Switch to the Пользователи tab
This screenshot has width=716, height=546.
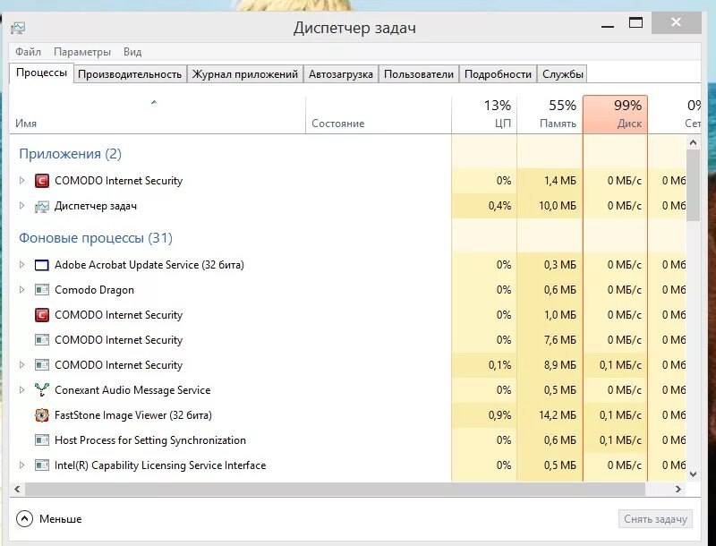[x=419, y=74]
